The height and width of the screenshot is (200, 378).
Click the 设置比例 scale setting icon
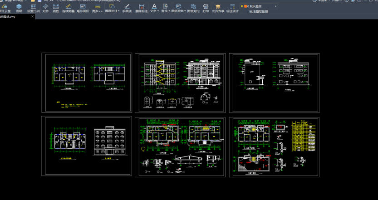click(33, 8)
